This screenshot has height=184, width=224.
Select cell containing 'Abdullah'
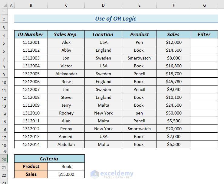(x=66, y=144)
